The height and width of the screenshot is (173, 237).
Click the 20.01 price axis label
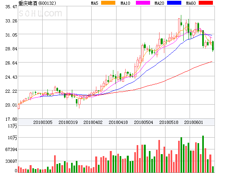(x=11, y=105)
